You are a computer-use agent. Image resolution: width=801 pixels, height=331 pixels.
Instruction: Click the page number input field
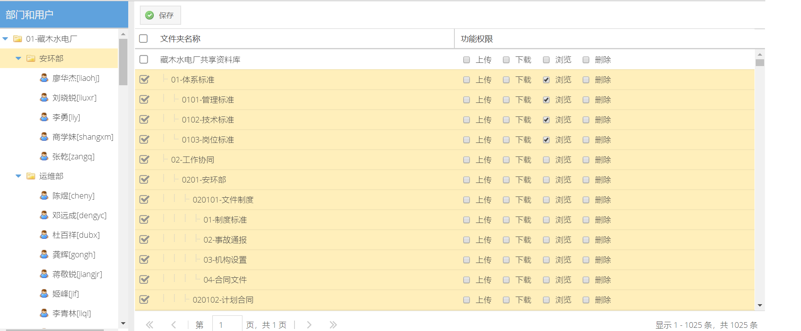pyautogui.click(x=227, y=324)
